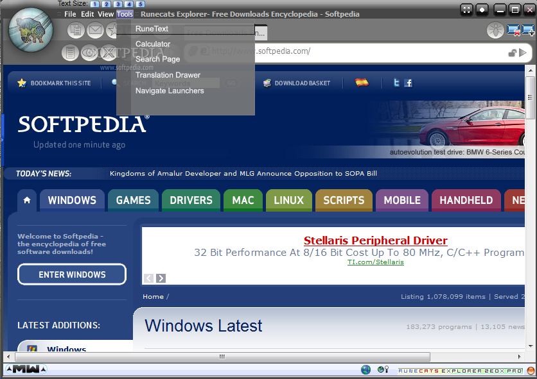537x379 pixels.
Task: Open the LINUX category tab
Action: tap(288, 200)
